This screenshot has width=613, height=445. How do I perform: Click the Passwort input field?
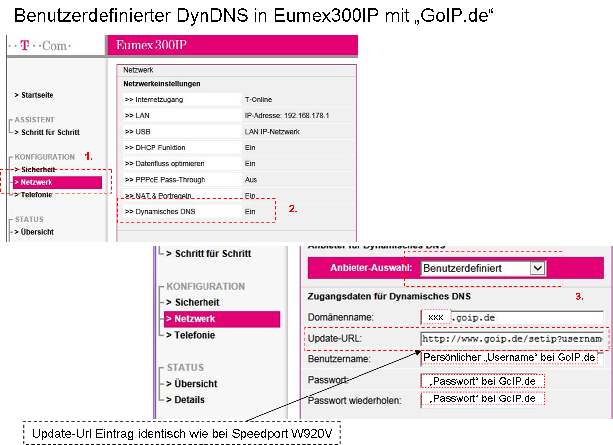483,381
